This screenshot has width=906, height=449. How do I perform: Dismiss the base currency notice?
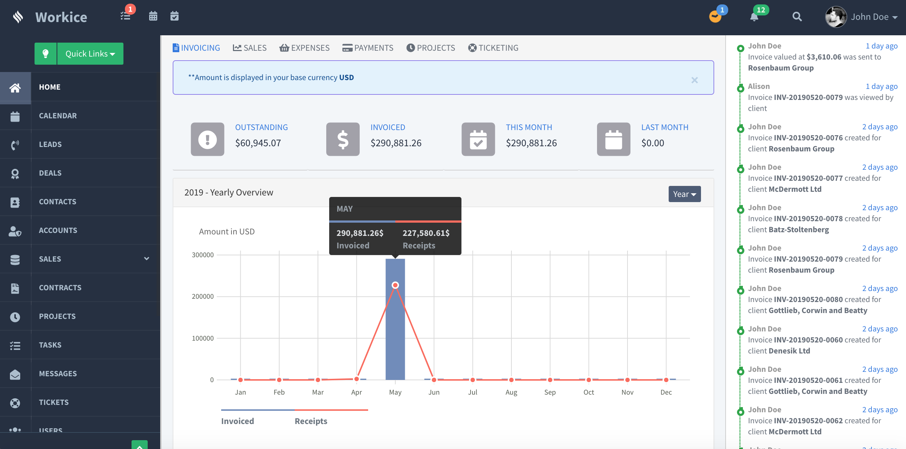694,80
